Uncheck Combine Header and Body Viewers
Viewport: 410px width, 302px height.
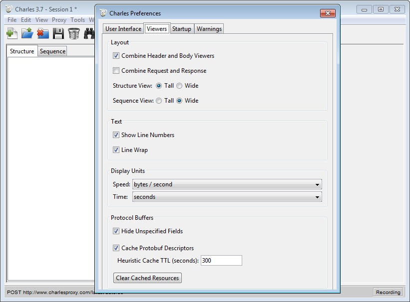(x=116, y=56)
